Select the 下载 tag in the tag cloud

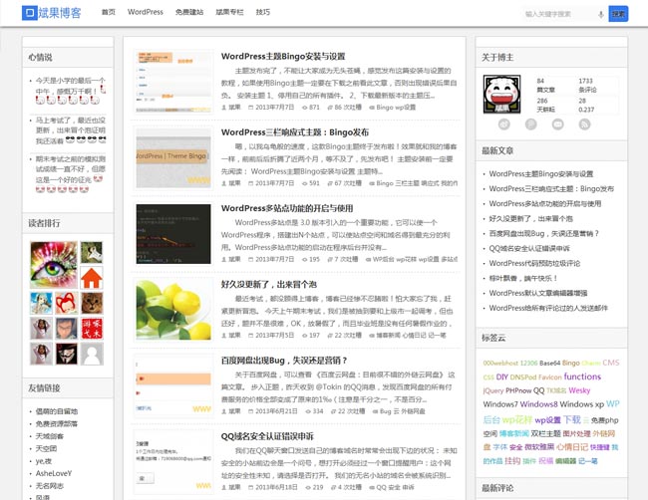572,419
